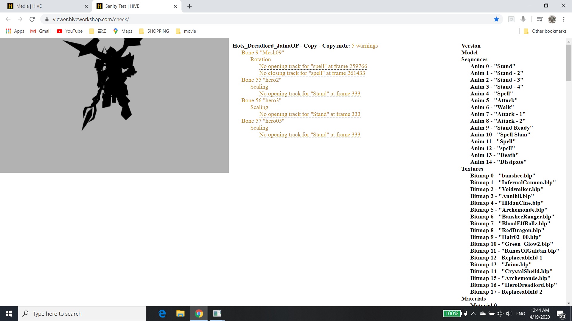Click Bone 57's frame 333 warning
The width and height of the screenshot is (572, 321).
coord(310,135)
